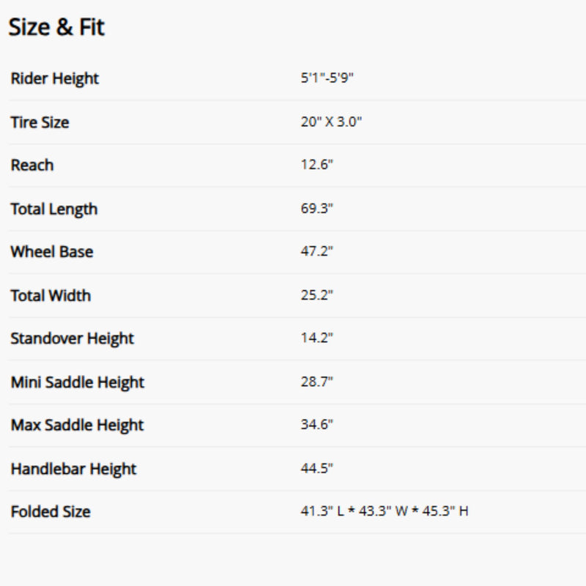Select the Total Length label
Viewport: 586px width, 586px height.
click(x=53, y=209)
